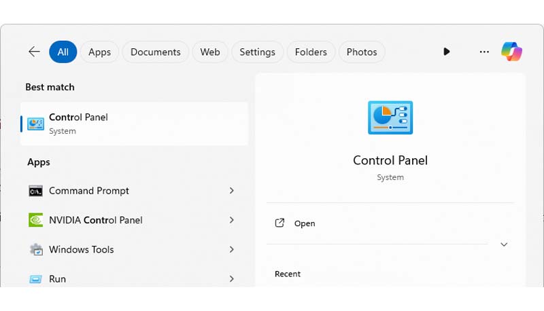Click the play arrow icon
Screen dimensions: 544x311
[446, 52]
